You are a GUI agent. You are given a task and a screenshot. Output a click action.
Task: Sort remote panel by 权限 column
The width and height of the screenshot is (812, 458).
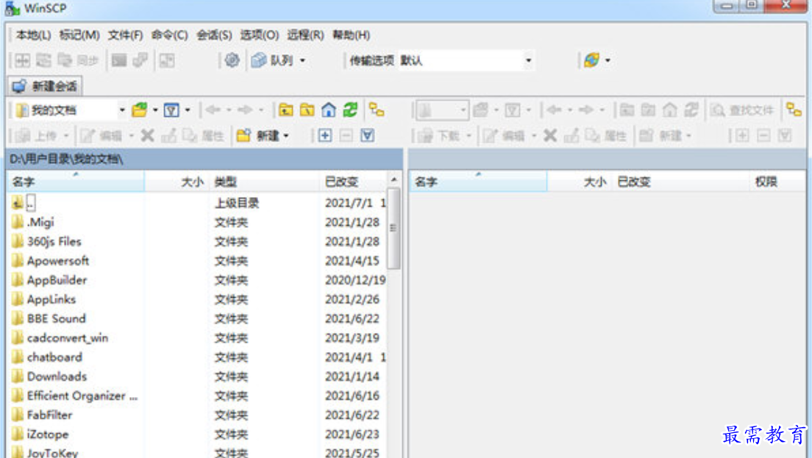point(777,182)
